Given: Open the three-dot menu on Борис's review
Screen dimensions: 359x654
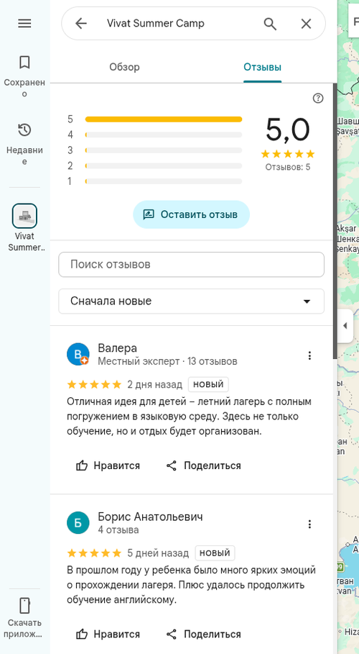Looking at the screenshot, I should coord(309,524).
